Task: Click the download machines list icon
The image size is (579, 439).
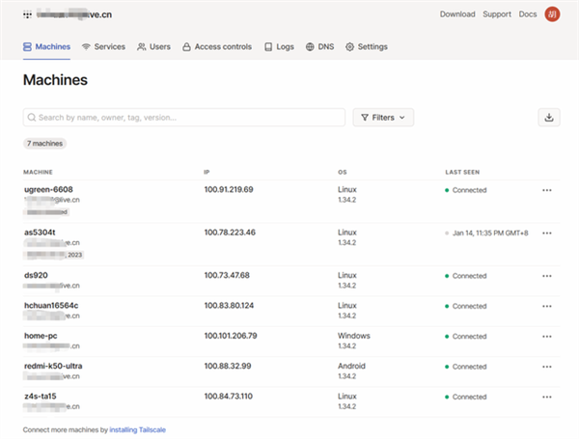Action: tap(548, 118)
